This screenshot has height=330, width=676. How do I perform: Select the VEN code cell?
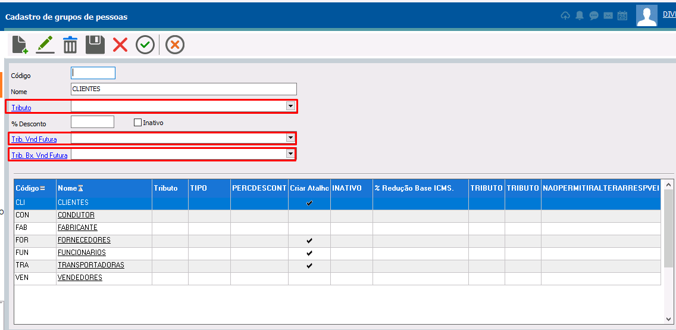tap(35, 278)
